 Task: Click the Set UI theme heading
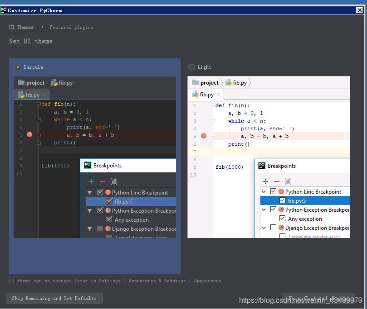31,41
